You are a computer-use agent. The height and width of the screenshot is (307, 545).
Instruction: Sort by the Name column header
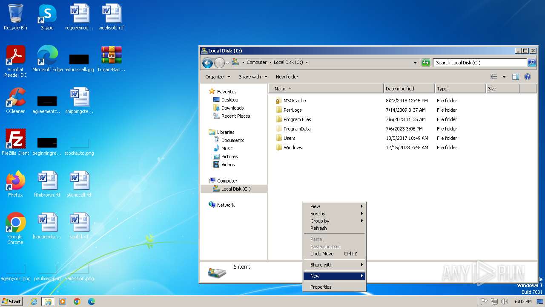coord(326,89)
